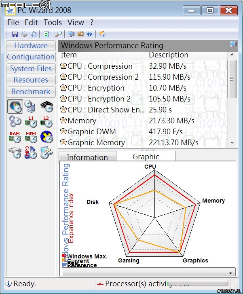
Task: Select the MP3 compression benchmark icon
Action: [31, 152]
